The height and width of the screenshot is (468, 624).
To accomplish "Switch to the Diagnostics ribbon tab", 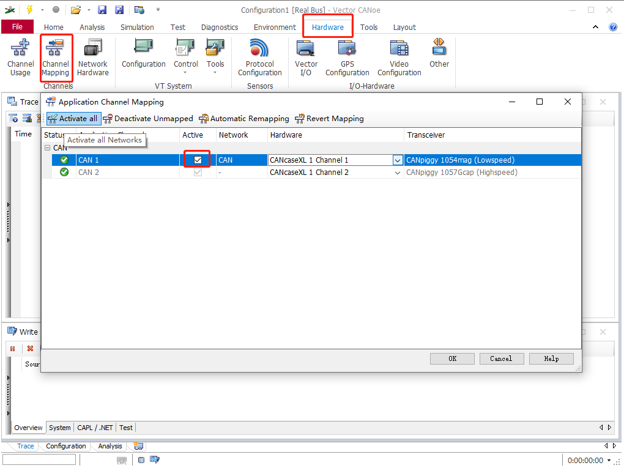I will click(219, 27).
